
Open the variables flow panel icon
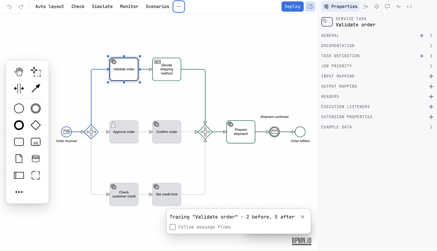tap(365, 7)
